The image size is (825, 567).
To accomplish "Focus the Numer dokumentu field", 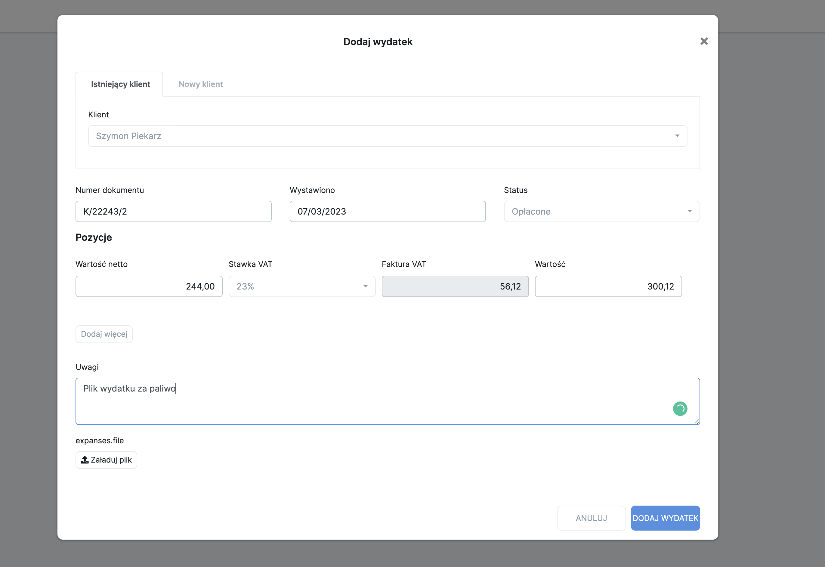I will (173, 211).
